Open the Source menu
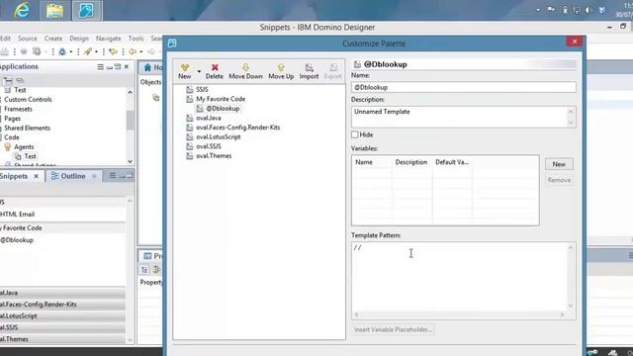 coord(28,39)
